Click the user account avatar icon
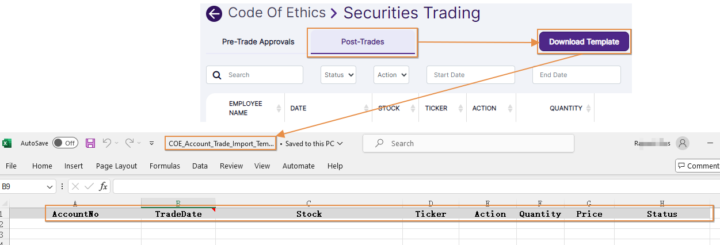Image resolution: width=720 pixels, height=245 pixels. (x=683, y=143)
